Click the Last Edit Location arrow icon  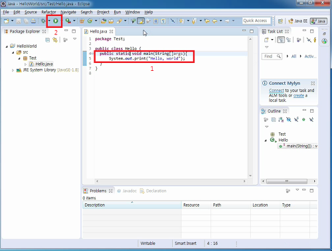click(207, 21)
